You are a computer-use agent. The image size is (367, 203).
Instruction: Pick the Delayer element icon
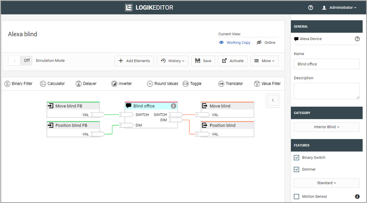79,84
